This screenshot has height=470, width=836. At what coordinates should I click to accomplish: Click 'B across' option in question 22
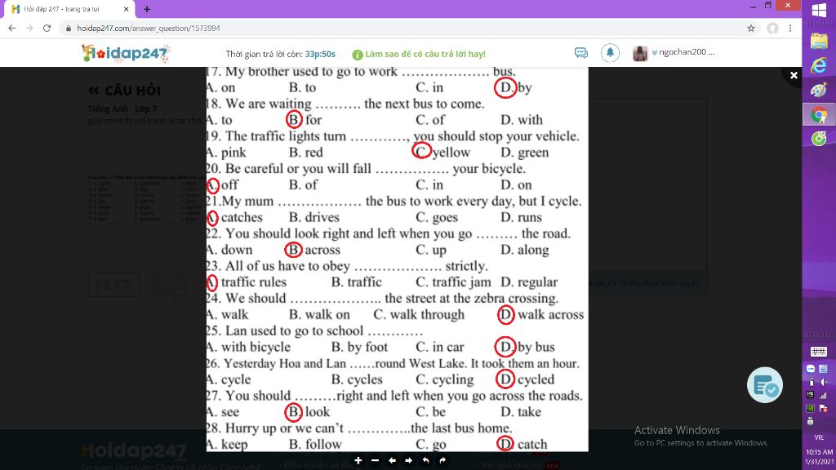(313, 250)
